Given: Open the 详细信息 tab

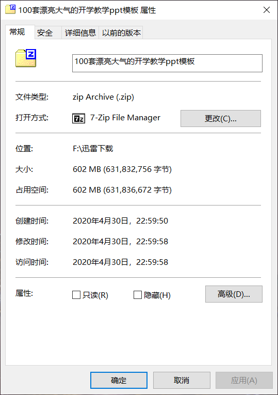Looking at the screenshot, I should coord(80,33).
